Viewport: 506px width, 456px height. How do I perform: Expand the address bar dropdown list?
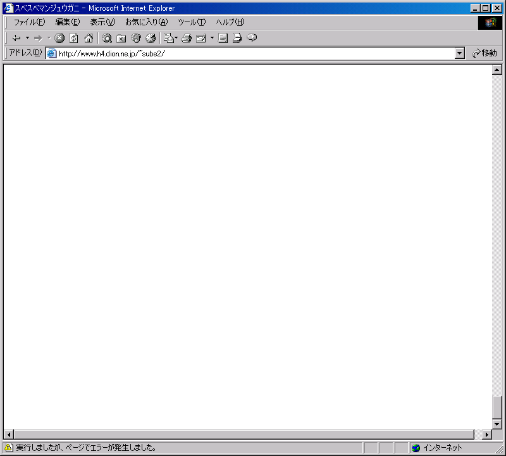(460, 54)
